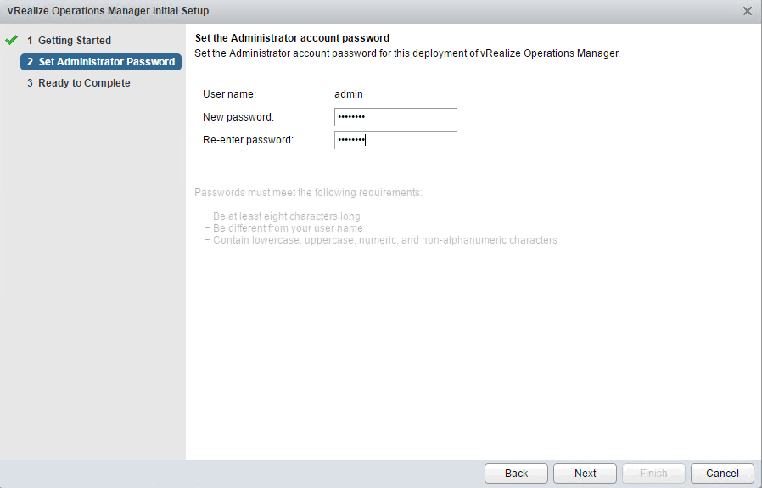Cancel the initial setup wizard

723,473
